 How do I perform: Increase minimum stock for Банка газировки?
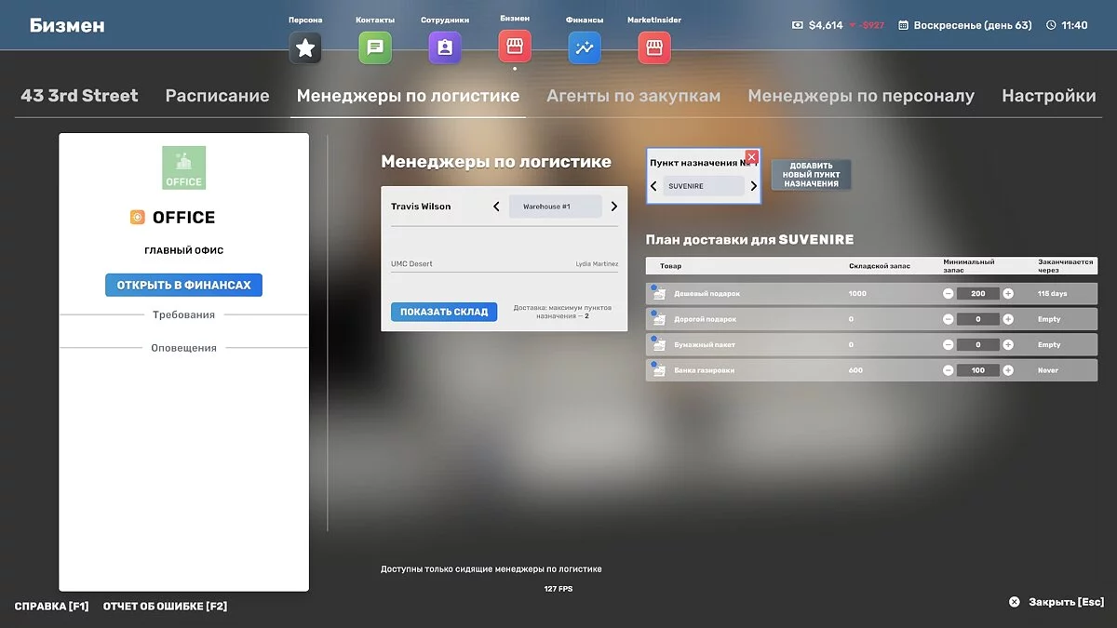tap(1008, 370)
